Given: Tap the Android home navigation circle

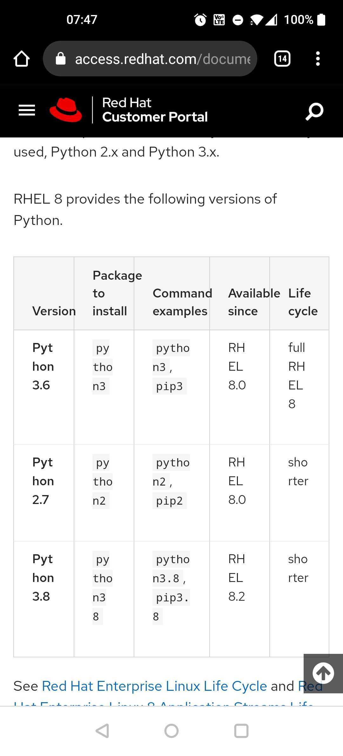Looking at the screenshot, I should [171, 730].
